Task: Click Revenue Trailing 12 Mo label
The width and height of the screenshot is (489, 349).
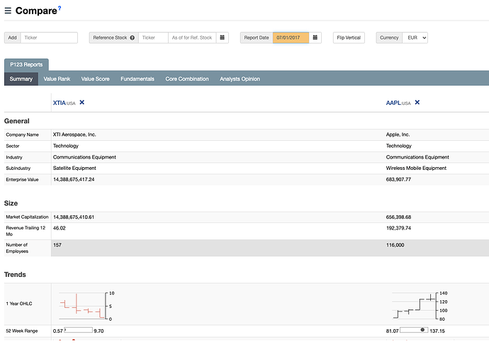Action: click(26, 231)
